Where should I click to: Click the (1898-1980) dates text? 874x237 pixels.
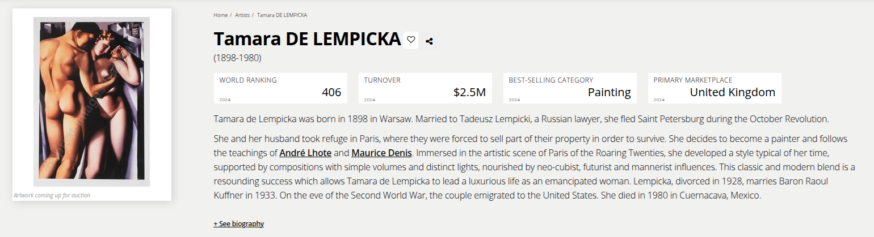pyautogui.click(x=237, y=58)
